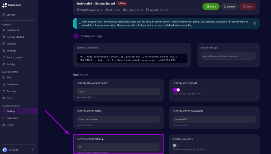Viewport: 271px width, 154px height.
Task: Click the Activity eye icon
Action: tap(4, 64)
